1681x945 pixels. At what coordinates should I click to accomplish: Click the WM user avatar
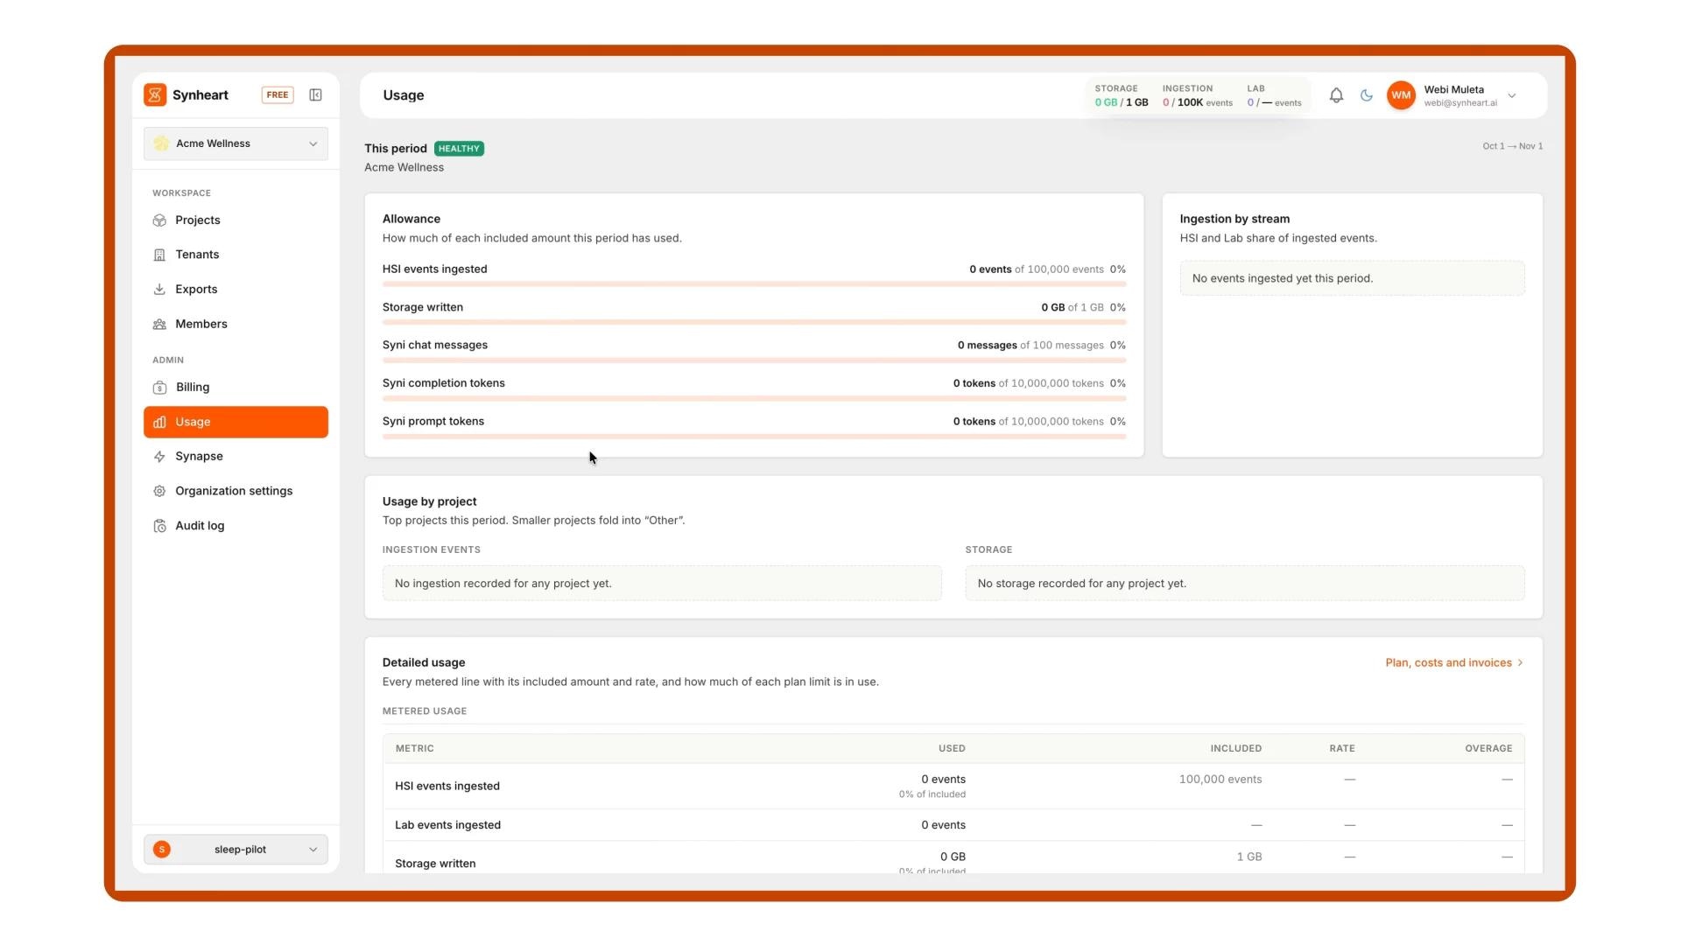[x=1401, y=95]
